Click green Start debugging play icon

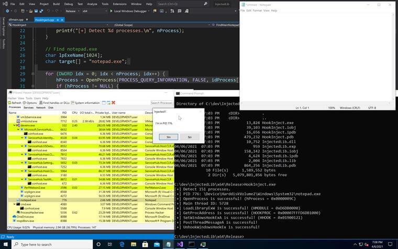tap(111, 11)
